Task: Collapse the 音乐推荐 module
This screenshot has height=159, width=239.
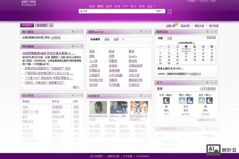Action: (78, 95)
